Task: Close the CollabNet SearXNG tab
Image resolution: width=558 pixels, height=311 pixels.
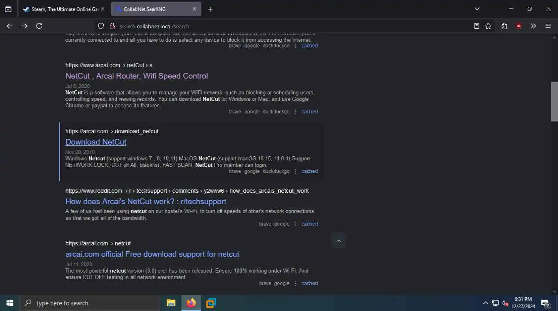Action: (x=194, y=9)
